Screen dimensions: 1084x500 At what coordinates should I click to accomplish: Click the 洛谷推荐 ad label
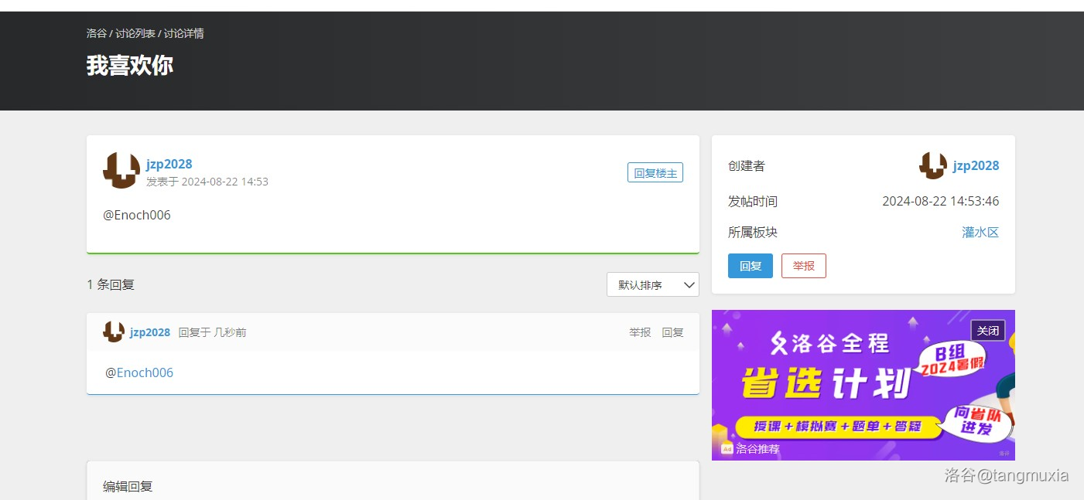click(757, 449)
